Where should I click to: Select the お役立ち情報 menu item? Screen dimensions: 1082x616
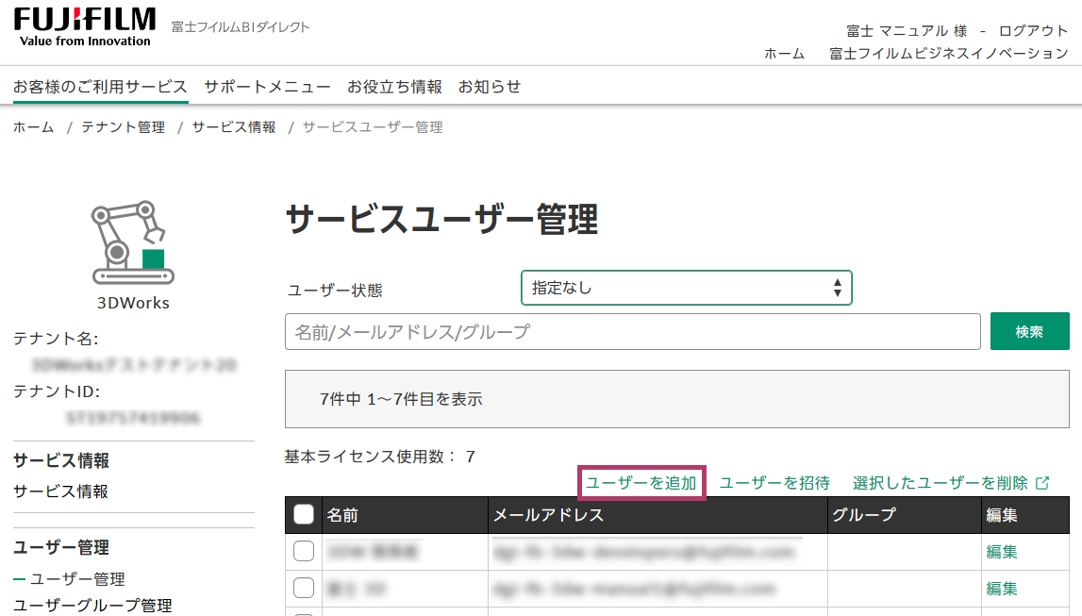394,87
